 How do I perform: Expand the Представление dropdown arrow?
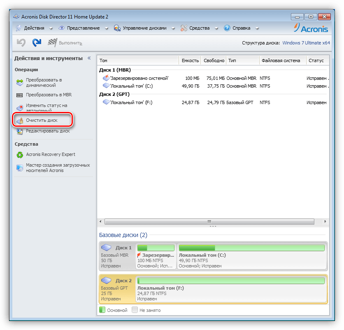pos(107,28)
